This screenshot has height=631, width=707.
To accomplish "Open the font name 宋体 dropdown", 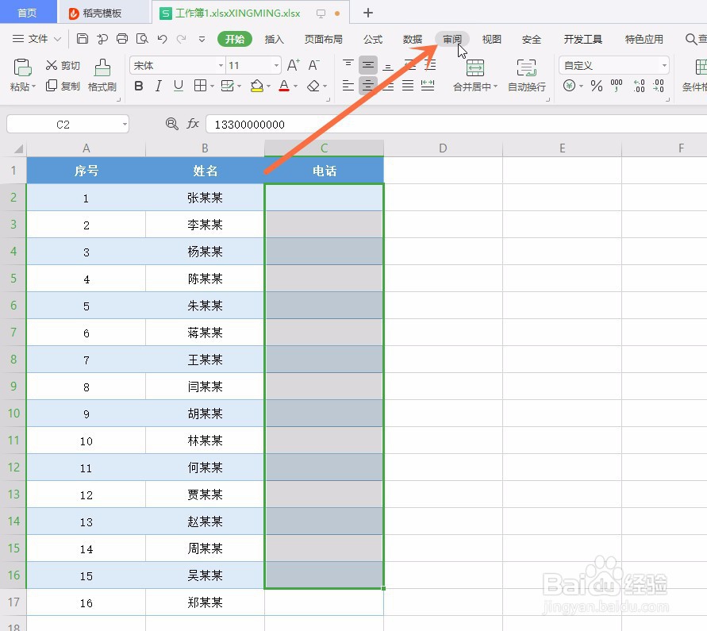I will 221,65.
